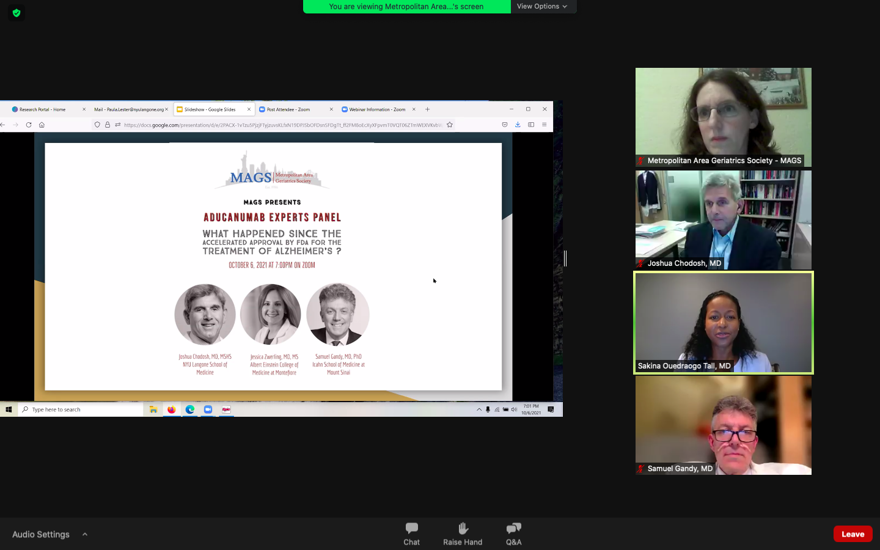Go forward in the browser
This screenshot has width=880, height=550.
pos(15,125)
